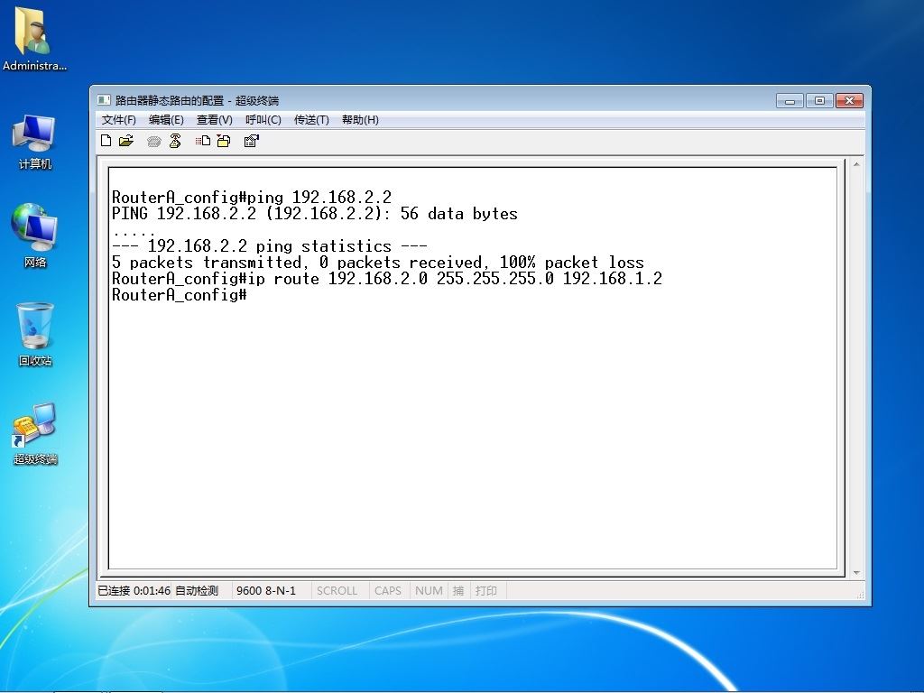
Task: Open the 帮助(H) menu
Action: click(x=360, y=120)
